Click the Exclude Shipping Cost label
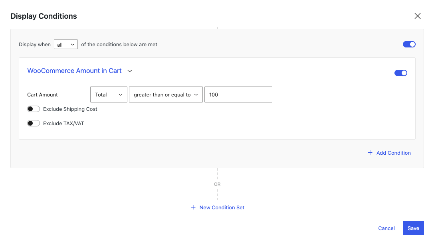This screenshot has width=434, height=246. [70, 109]
